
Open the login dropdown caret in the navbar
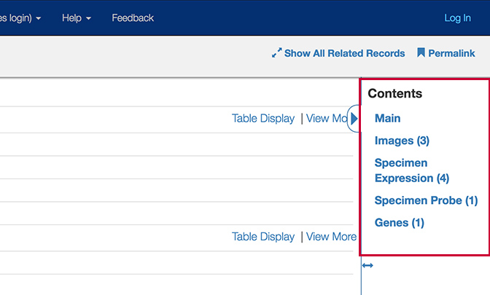pyautogui.click(x=39, y=18)
